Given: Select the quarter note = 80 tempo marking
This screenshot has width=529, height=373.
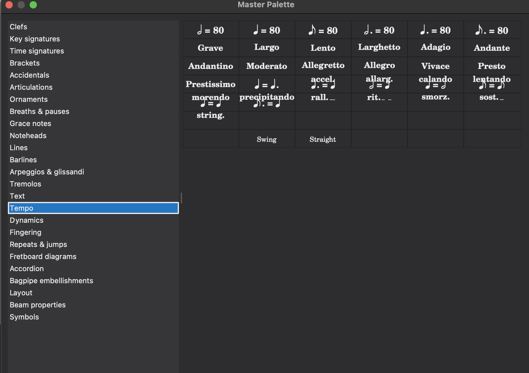Looking at the screenshot, I should click(267, 30).
